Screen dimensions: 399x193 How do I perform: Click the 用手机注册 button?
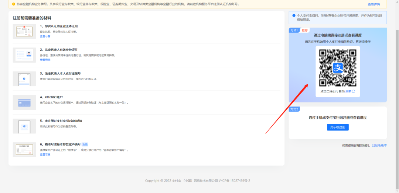pos(338,127)
